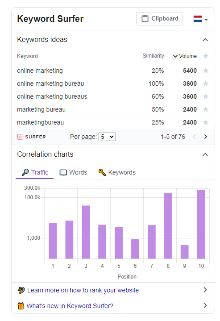Click the Surfer logo

pos(31,137)
